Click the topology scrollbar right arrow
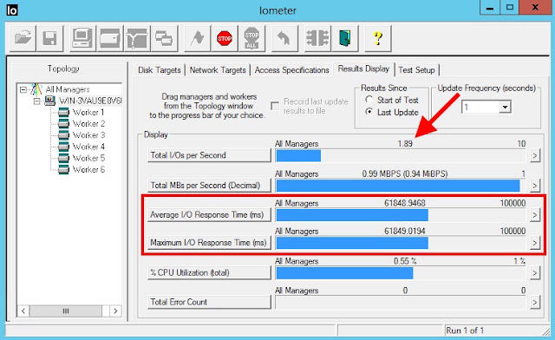555x340 pixels. (x=115, y=311)
